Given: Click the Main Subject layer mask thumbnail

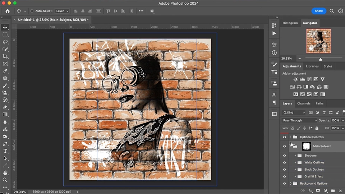Looking at the screenshot, I should click(306, 146).
